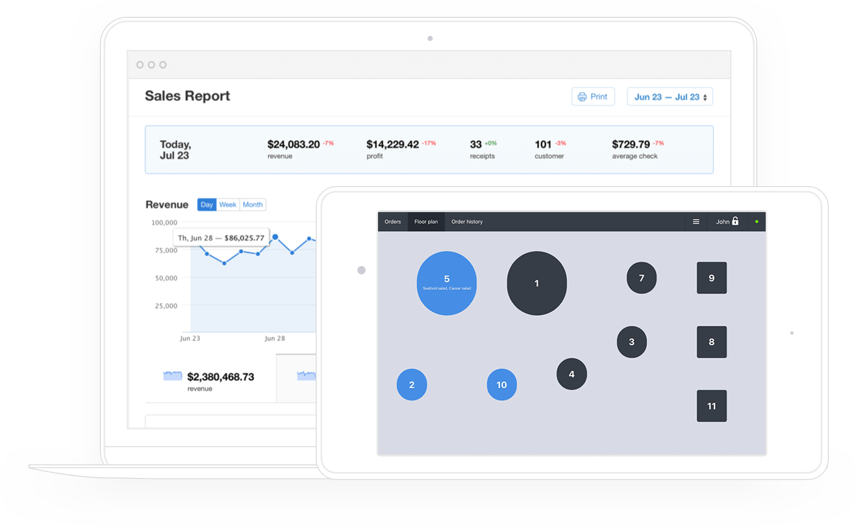
Task: Click the printer icon in the Print button
Action: 582,96
